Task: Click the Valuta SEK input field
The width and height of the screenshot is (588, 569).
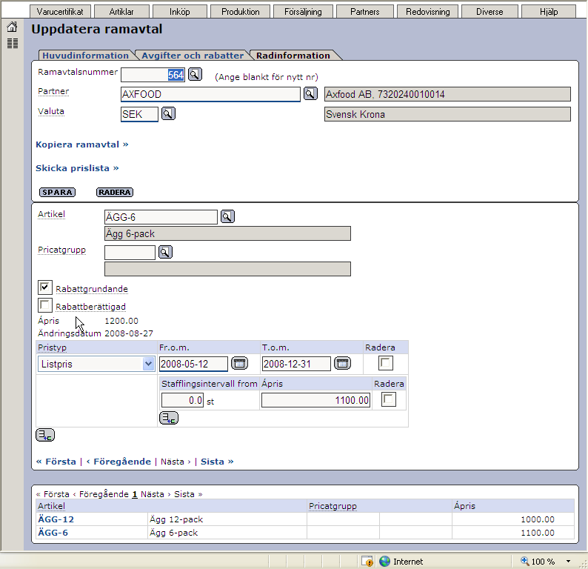Action: [139, 114]
